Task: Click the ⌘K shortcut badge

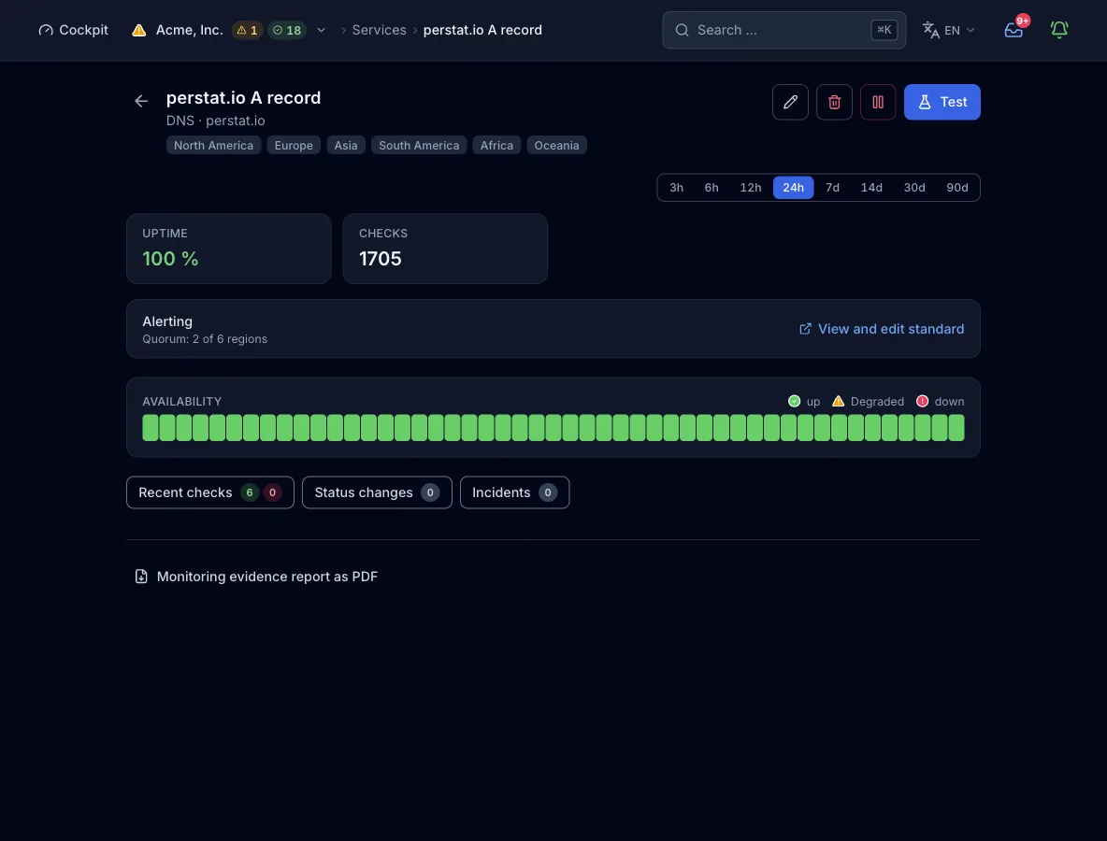Action: tap(884, 30)
